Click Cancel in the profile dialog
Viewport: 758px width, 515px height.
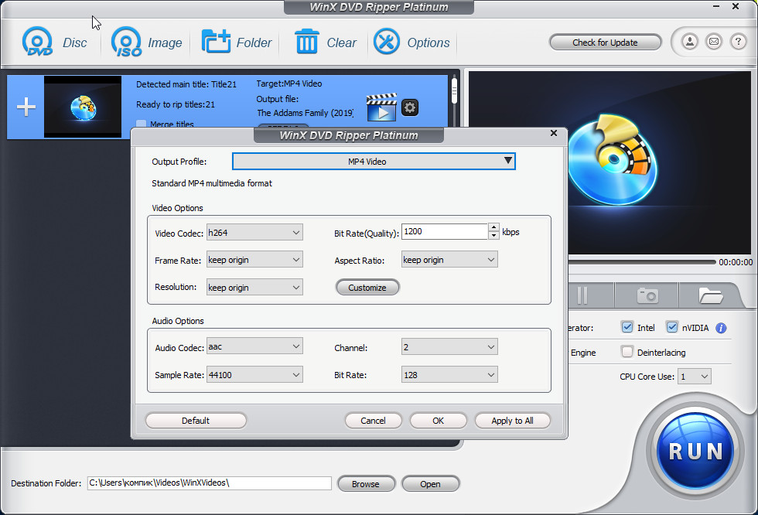(x=373, y=421)
